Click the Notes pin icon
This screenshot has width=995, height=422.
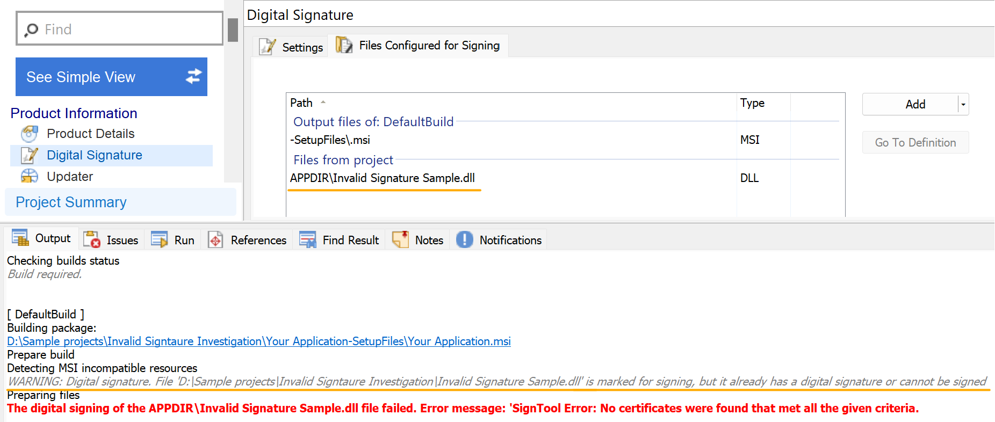400,239
